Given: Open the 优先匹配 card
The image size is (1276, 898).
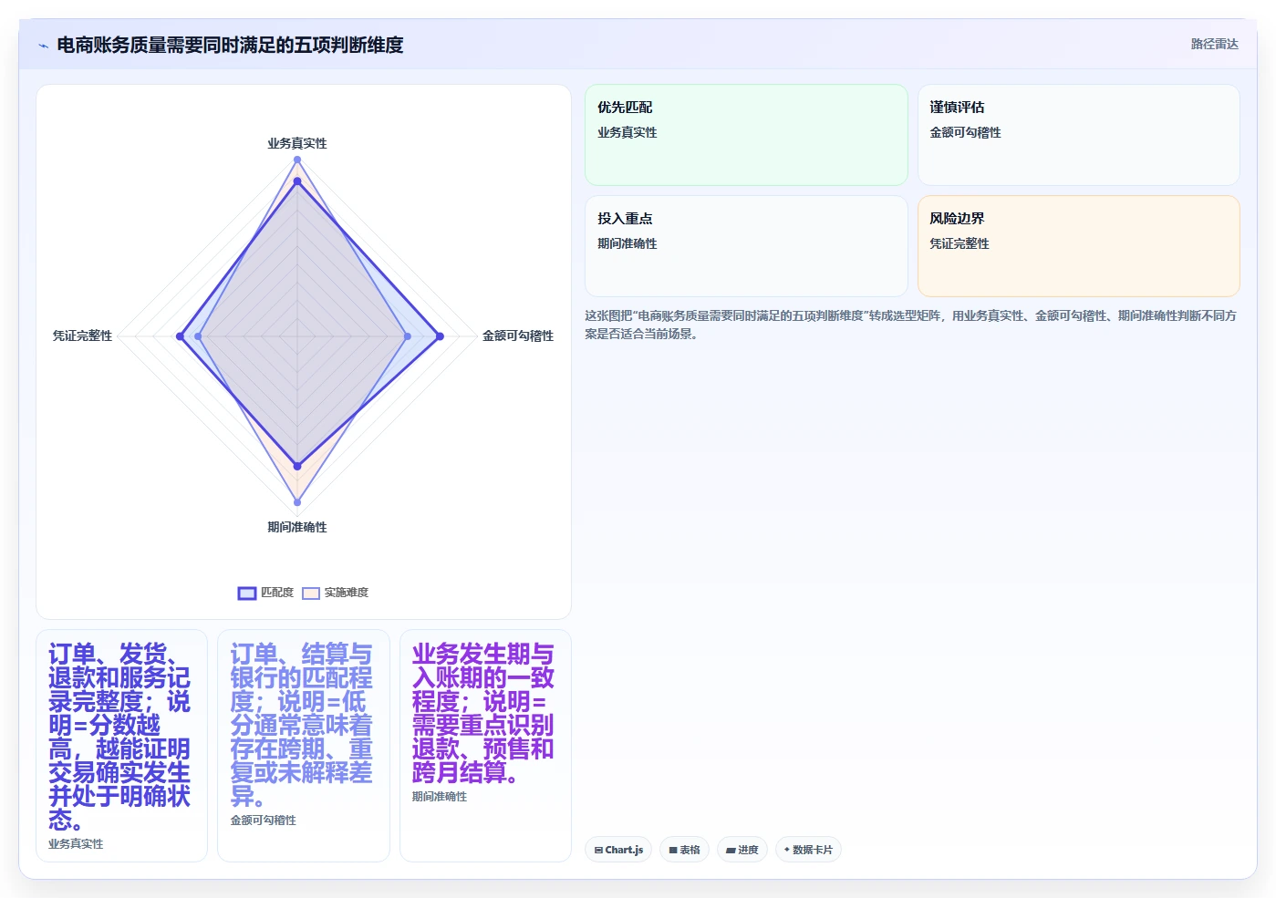Looking at the screenshot, I should point(746,135).
